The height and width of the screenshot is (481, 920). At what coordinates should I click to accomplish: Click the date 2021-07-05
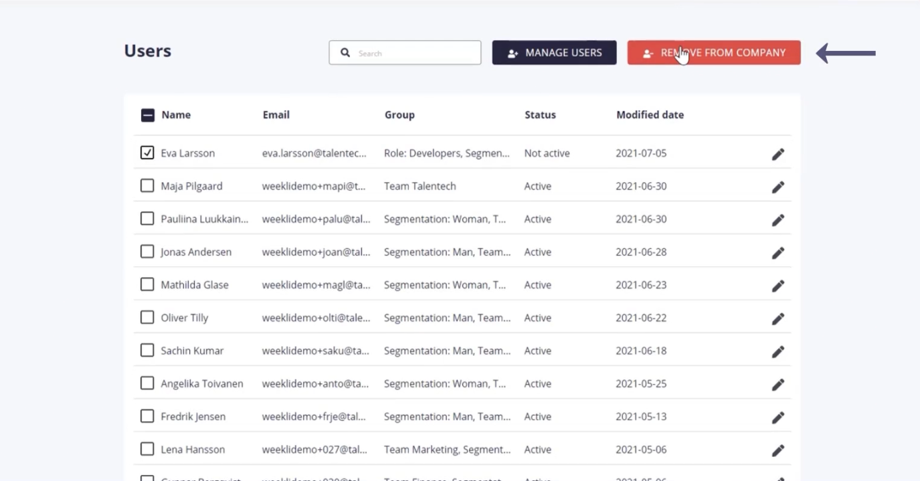pos(641,153)
